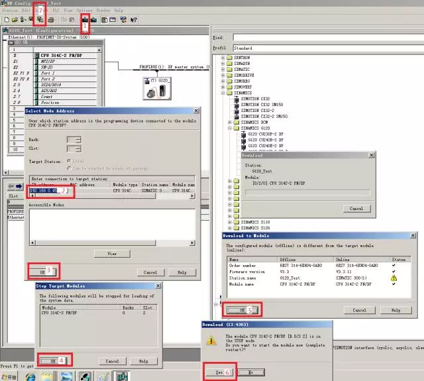Click the Save and Compile toolbar icon

[40, 21]
